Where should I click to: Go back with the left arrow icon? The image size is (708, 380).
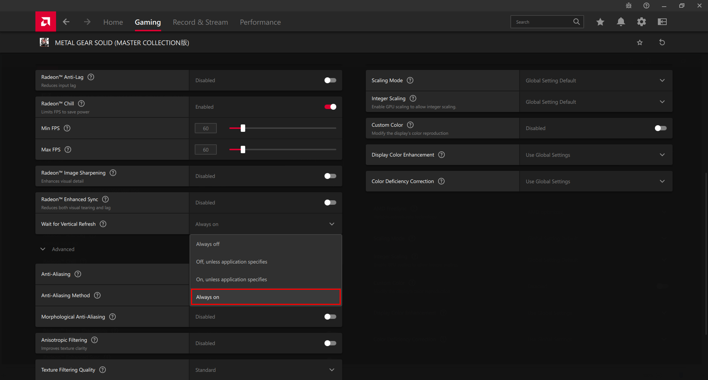tap(66, 22)
